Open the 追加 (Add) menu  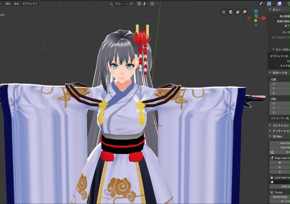16,4
